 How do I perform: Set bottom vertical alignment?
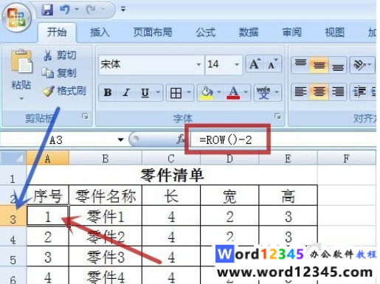pos(338,65)
